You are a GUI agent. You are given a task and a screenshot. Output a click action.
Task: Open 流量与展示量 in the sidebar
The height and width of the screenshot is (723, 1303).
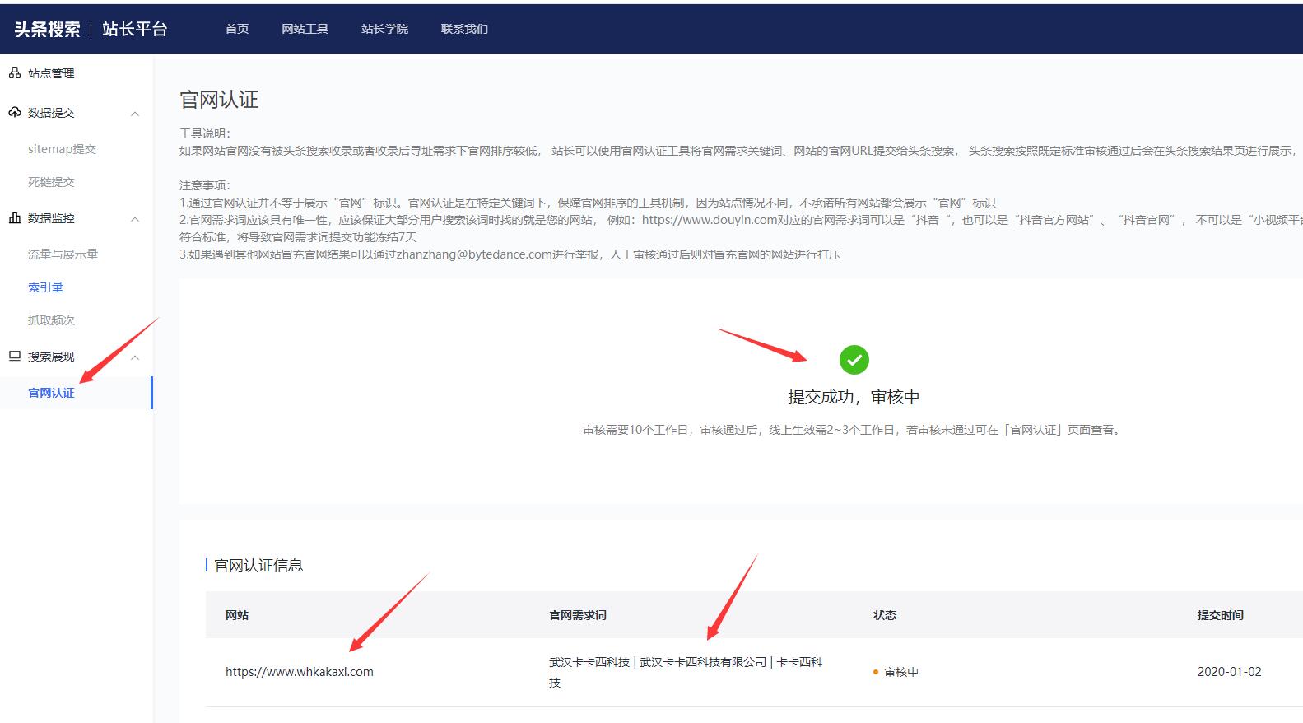pos(63,254)
